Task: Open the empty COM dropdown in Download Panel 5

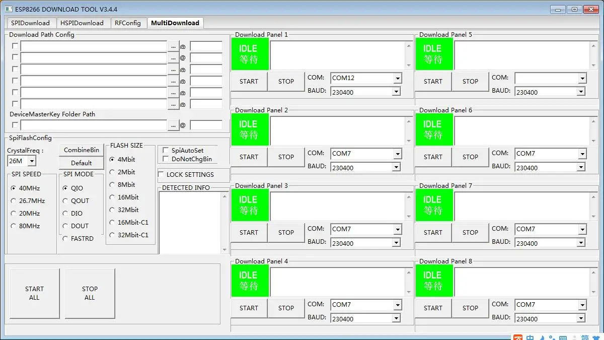Action: click(x=582, y=78)
